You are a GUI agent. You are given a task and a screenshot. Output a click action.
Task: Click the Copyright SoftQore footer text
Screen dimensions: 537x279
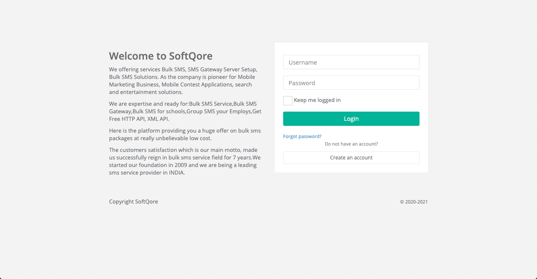[133, 201]
